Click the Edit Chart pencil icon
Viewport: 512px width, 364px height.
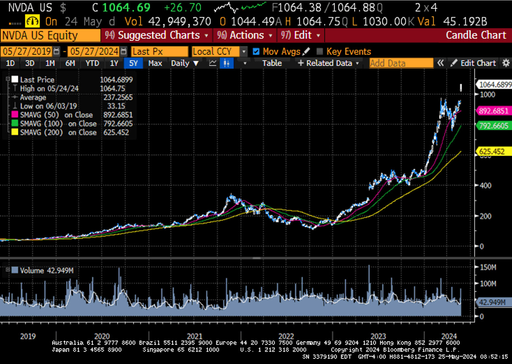tap(453, 63)
